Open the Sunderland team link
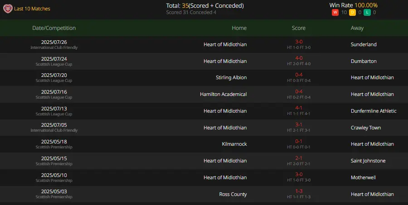Screen dimensions: 408x205 [364, 44]
